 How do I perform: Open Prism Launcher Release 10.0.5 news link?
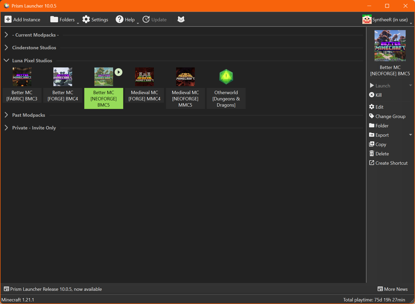coord(56,289)
